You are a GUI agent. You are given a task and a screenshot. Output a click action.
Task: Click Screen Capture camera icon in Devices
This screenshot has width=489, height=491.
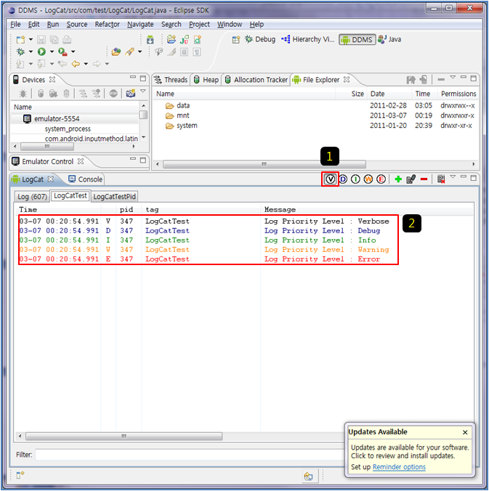(x=131, y=93)
